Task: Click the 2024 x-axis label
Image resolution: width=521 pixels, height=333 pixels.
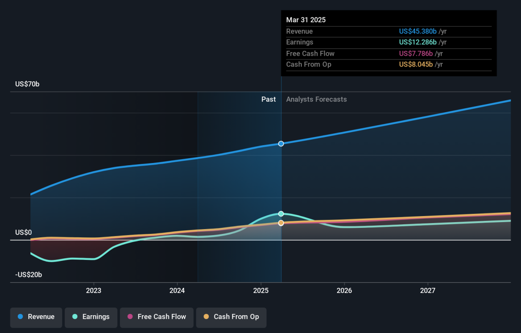Action: (177, 290)
